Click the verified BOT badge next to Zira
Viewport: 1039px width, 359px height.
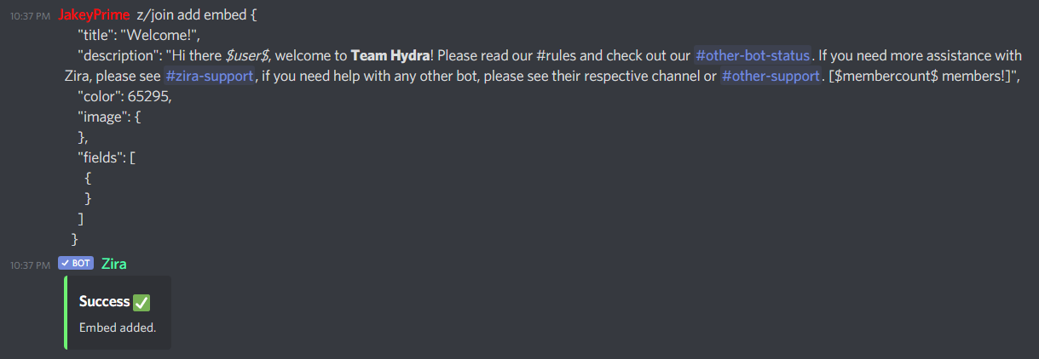[x=76, y=264]
